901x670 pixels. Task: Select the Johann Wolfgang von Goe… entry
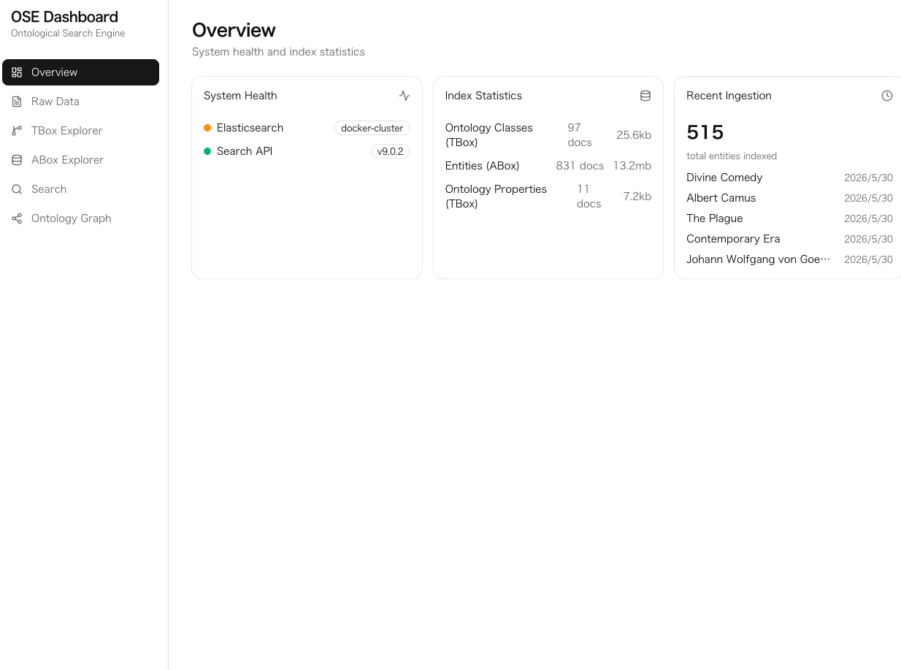[758, 259]
